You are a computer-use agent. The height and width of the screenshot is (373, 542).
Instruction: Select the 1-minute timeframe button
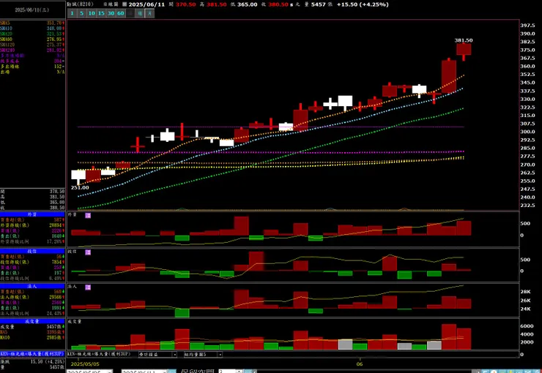72,13
